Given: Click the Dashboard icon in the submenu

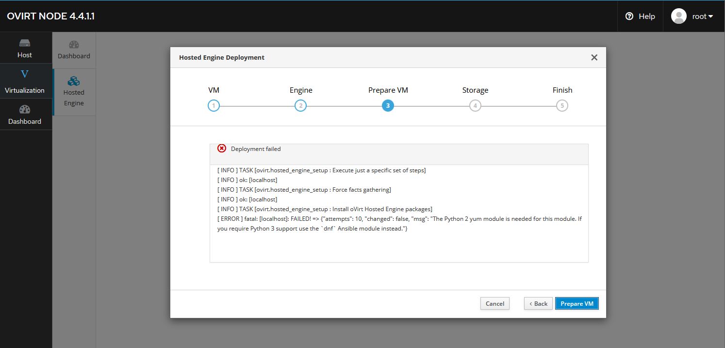Looking at the screenshot, I should click(74, 45).
